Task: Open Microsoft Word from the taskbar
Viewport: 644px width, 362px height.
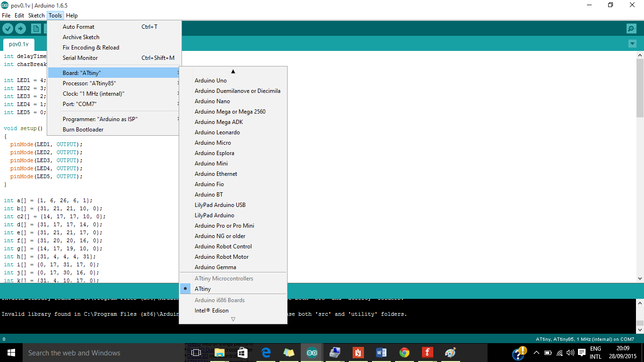Action: click(x=381, y=353)
